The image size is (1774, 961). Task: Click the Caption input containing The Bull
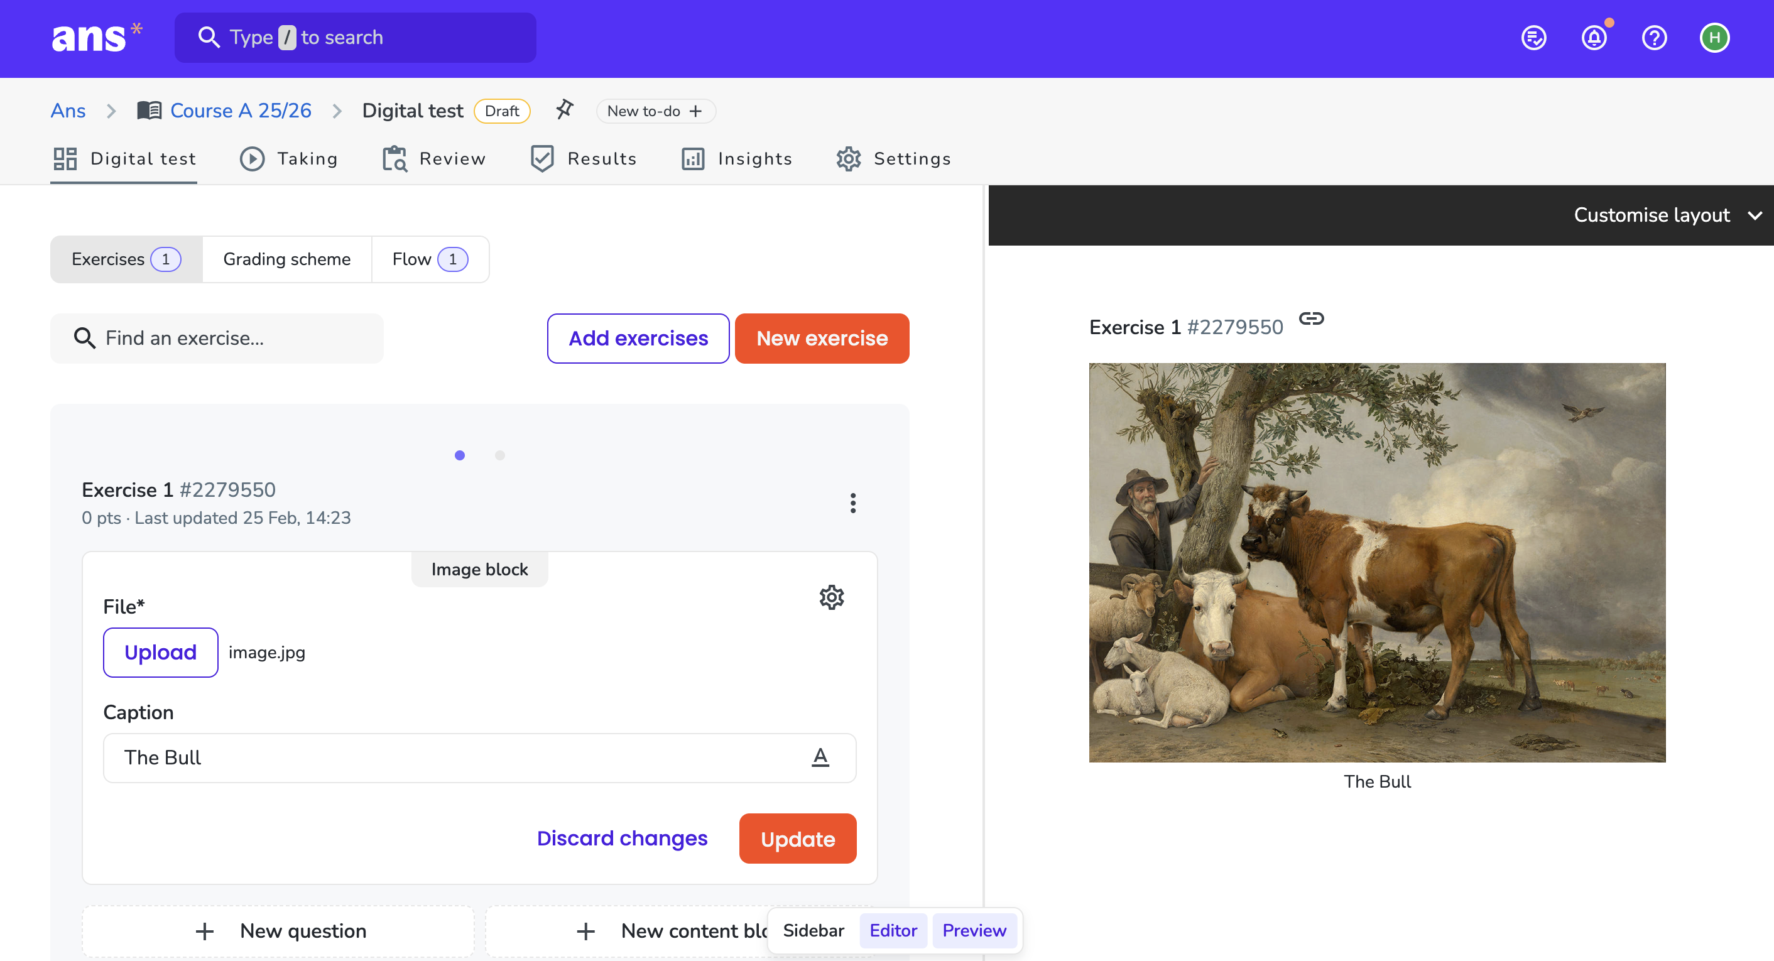tap(479, 758)
